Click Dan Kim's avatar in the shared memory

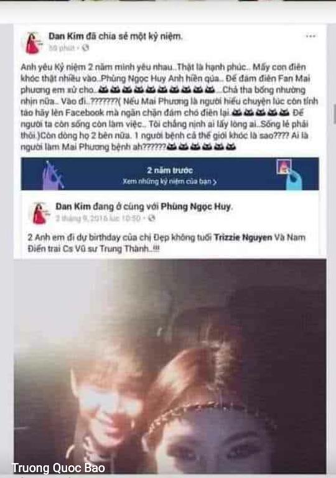[x=40, y=213]
